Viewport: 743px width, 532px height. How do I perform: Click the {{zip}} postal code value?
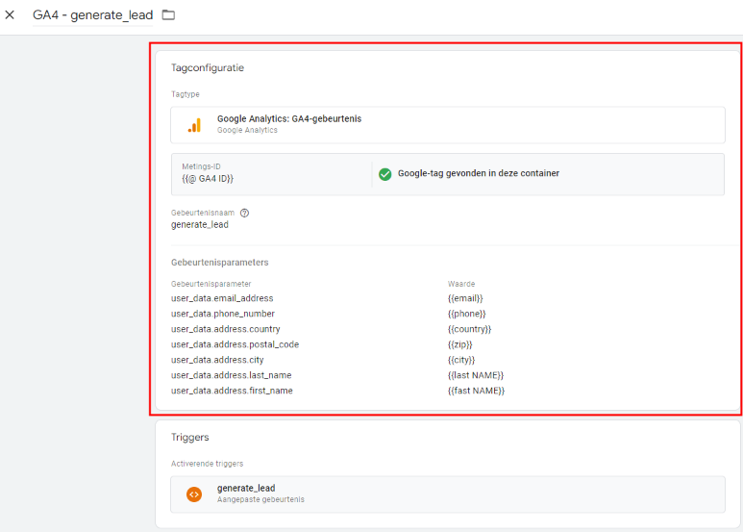[460, 344]
